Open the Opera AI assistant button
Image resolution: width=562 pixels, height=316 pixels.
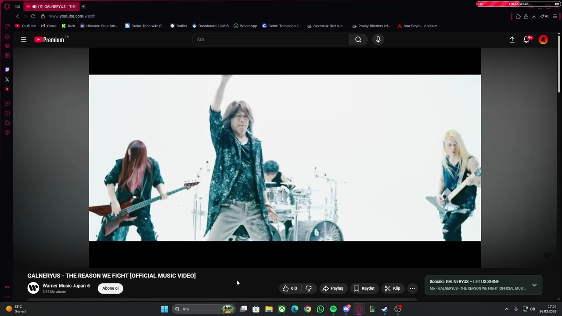pos(544,16)
